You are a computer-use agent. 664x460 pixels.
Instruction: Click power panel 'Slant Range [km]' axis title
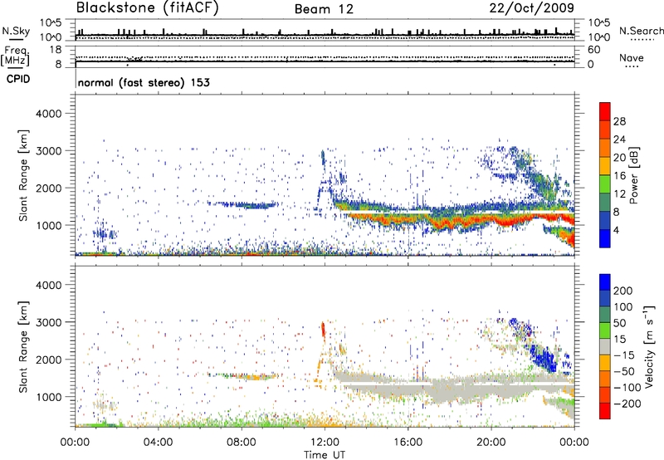(x=23, y=175)
